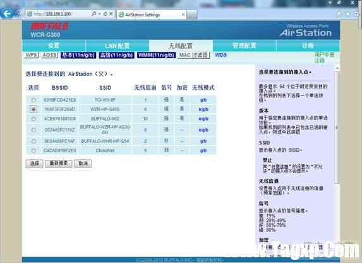Image resolution: width=362 pixels, height=263 pixels.
Task: Click the browser home icon
Action: (x=339, y=14)
